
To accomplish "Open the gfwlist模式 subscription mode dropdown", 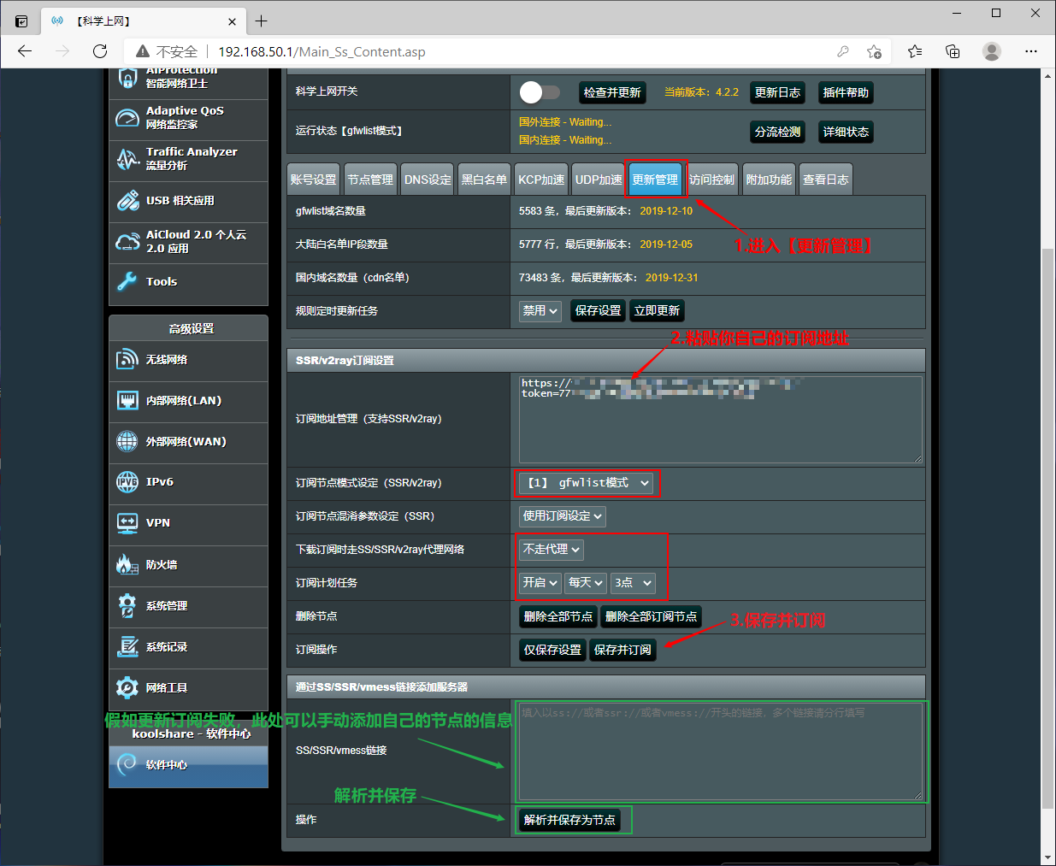I will pyautogui.click(x=588, y=483).
